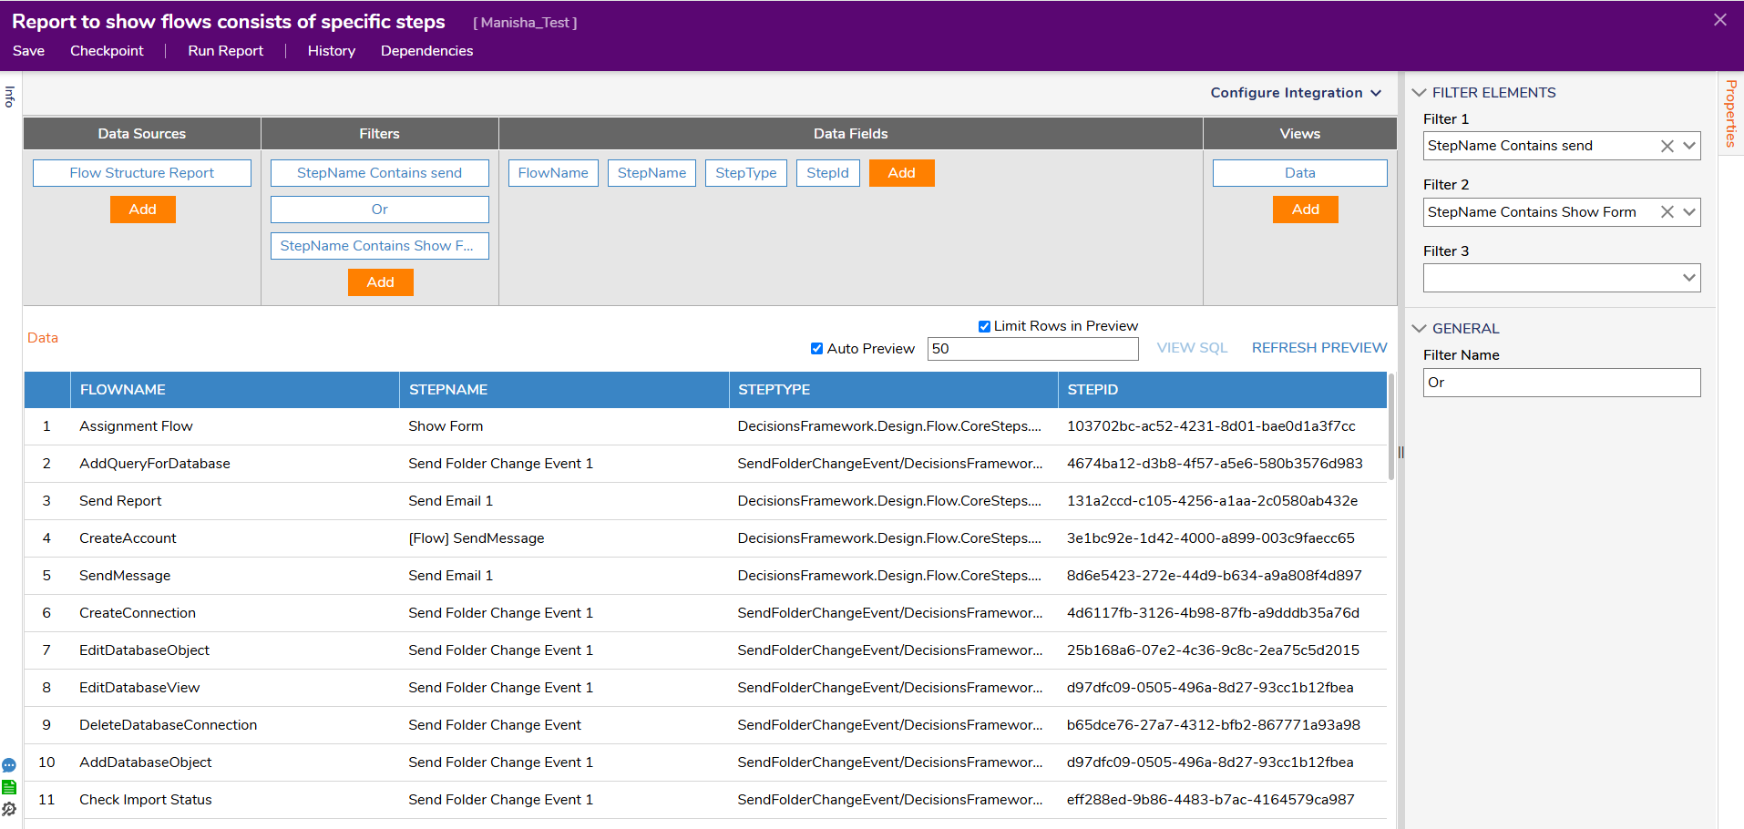Click the panel splitter handle
Image resolution: width=1744 pixels, height=829 pixels.
1400,452
